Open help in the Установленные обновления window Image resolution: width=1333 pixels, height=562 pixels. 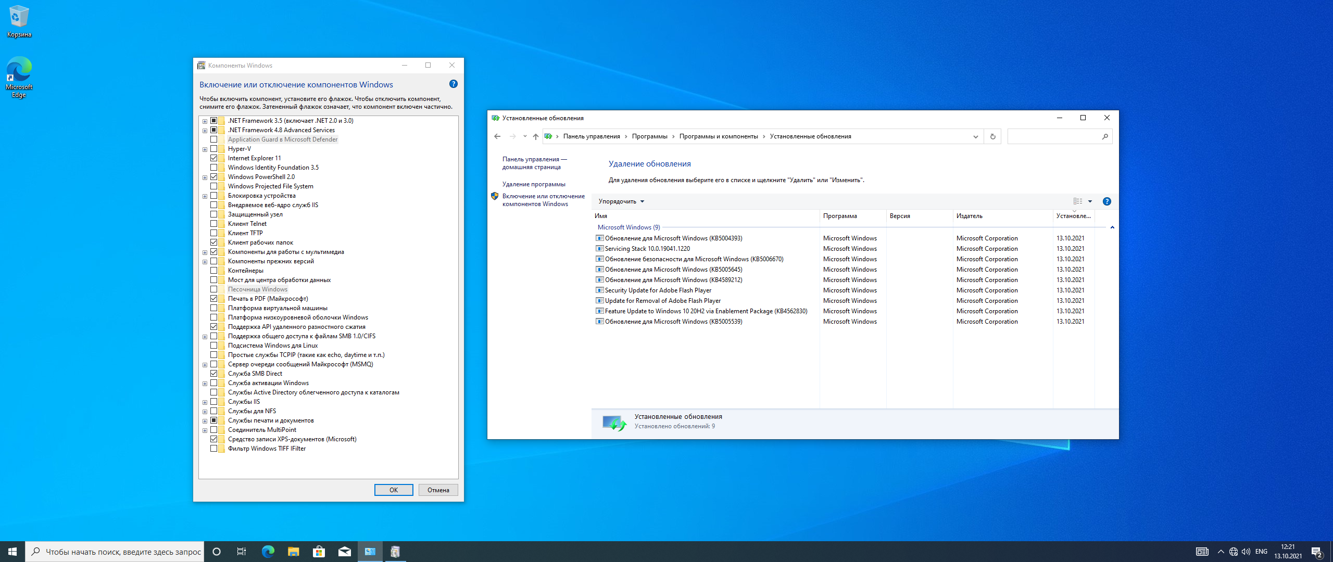pos(1107,201)
